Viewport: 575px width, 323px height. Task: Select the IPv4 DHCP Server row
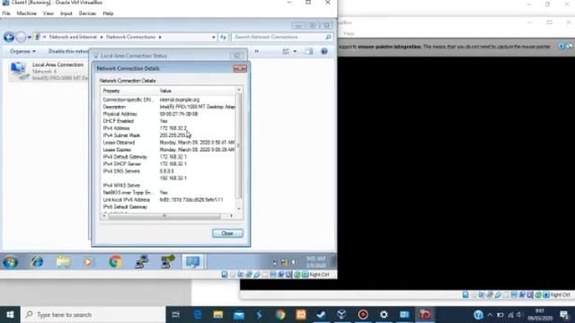[169, 163]
